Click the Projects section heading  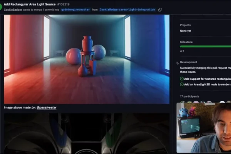coord(185,25)
